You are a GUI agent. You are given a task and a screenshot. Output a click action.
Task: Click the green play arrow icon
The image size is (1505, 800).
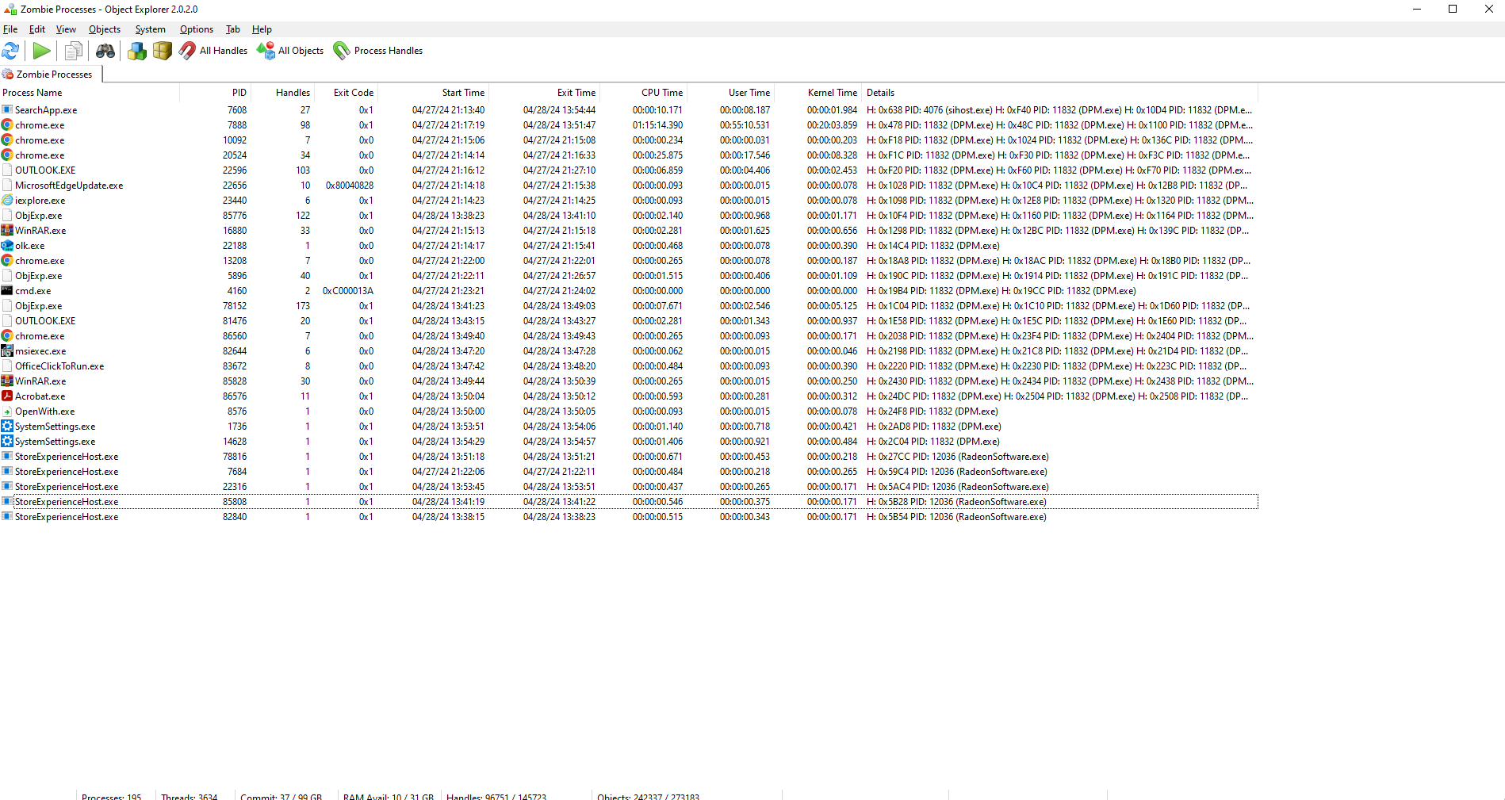[x=41, y=51]
